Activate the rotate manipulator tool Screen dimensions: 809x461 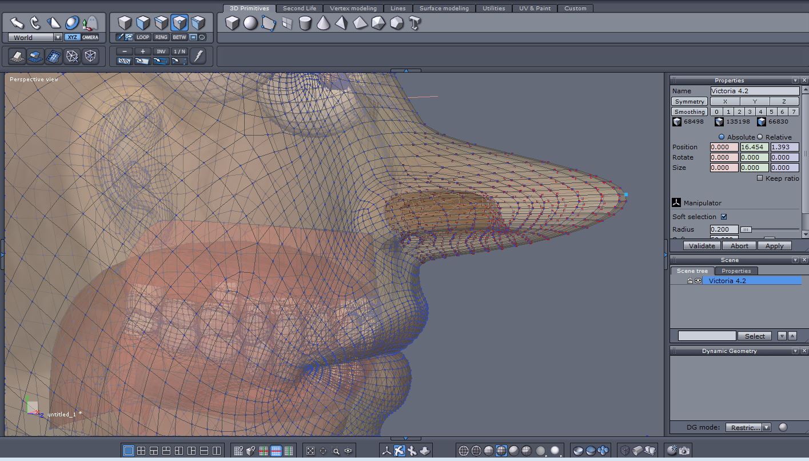pyautogui.click(x=35, y=23)
